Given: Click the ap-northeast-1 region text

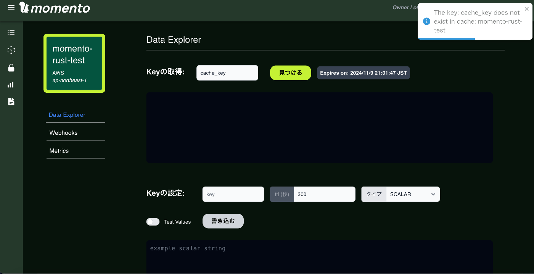Looking at the screenshot, I should [69, 81].
